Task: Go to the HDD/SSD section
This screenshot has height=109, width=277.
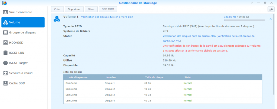Action: click(23, 43)
